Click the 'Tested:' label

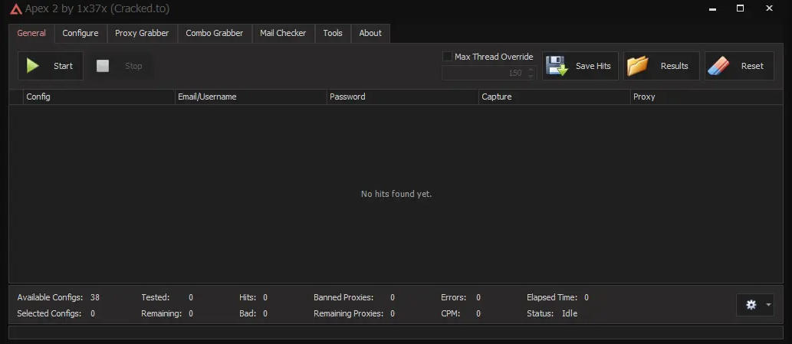pyautogui.click(x=155, y=297)
